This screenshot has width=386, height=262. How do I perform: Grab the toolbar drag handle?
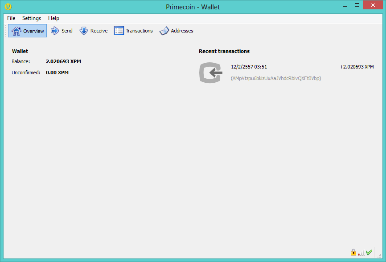click(6, 31)
